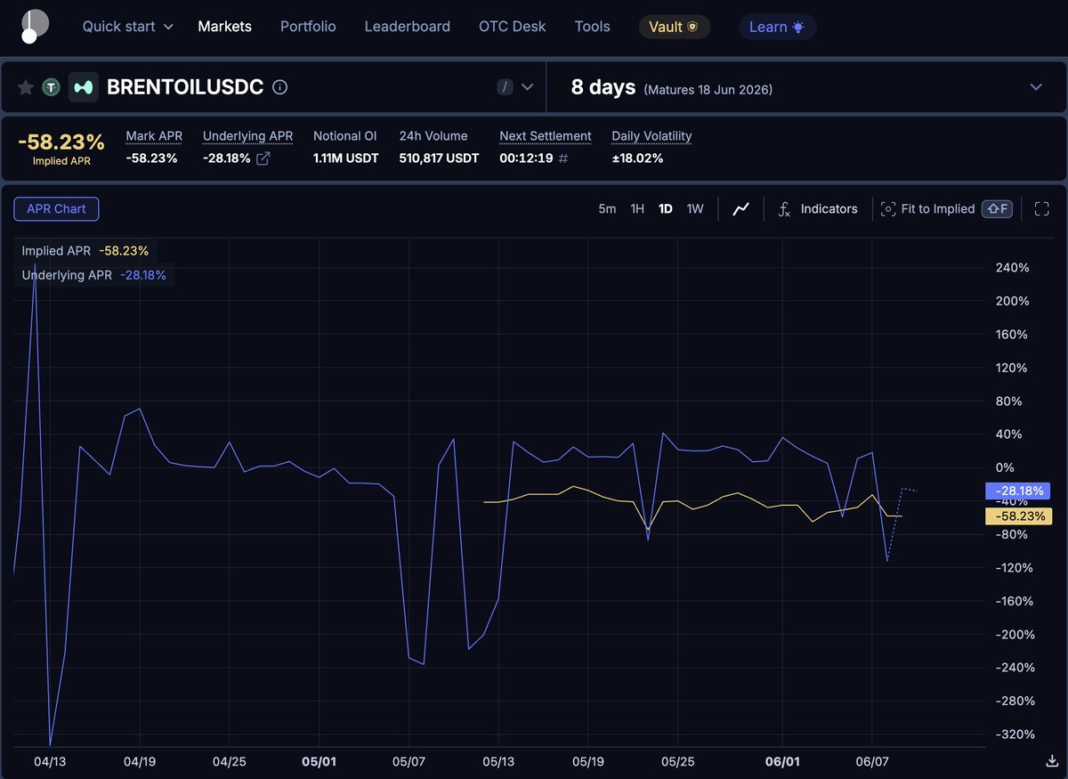
Task: Switch the chart to 1H interval
Action: (x=637, y=209)
